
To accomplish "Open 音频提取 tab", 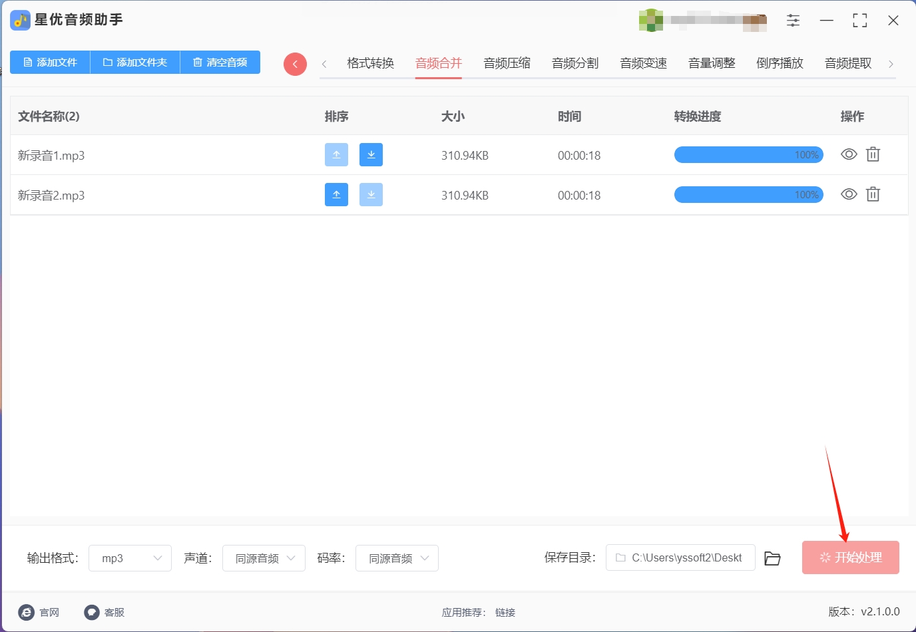I will (848, 63).
